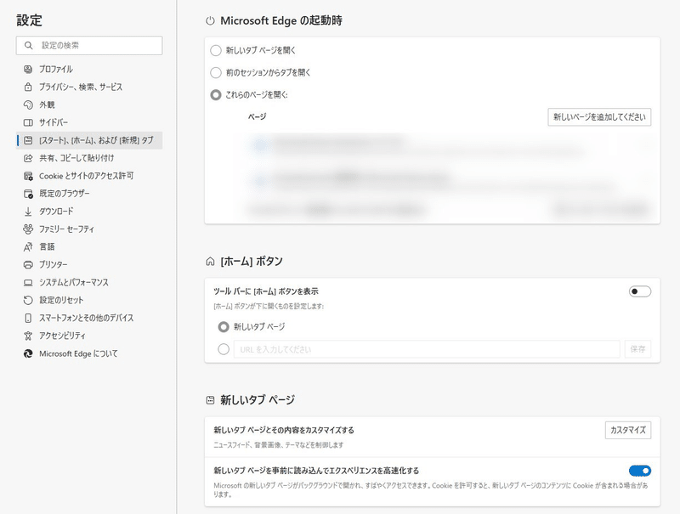The width and height of the screenshot is (680, 514).
Task: Click the appearance icon beside 外観
Action: (28, 104)
